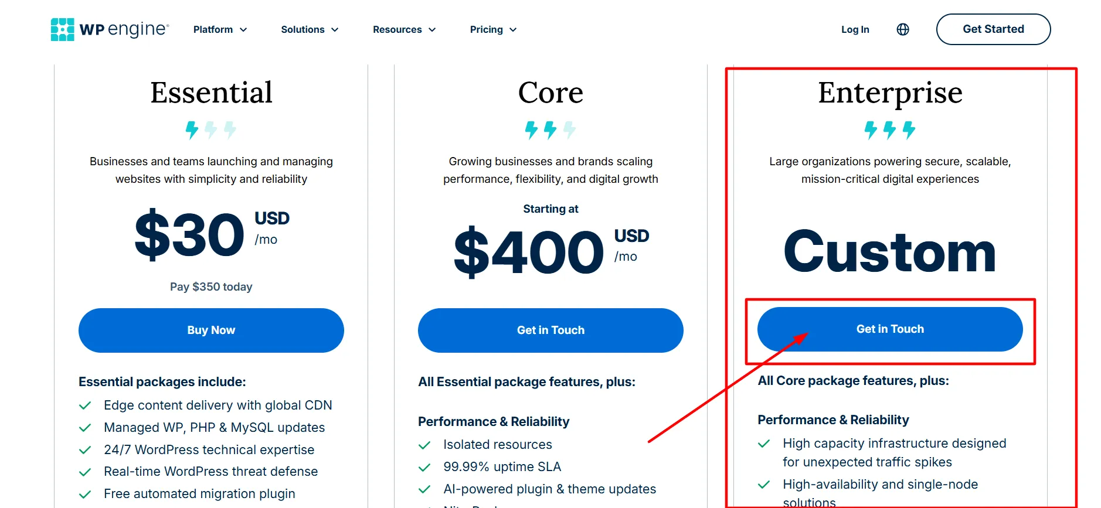Click the Get Started button
1101x508 pixels.
click(x=993, y=29)
